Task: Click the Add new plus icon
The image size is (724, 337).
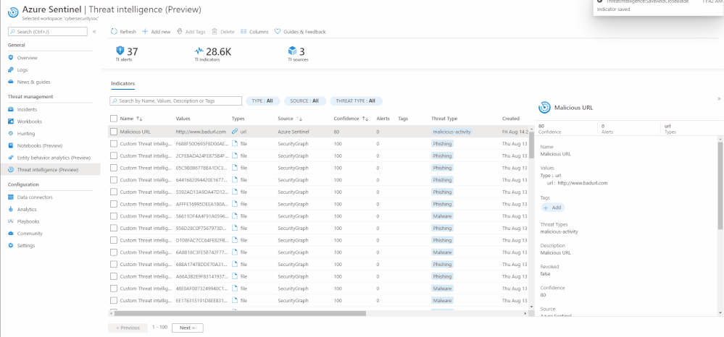Action: pos(145,32)
